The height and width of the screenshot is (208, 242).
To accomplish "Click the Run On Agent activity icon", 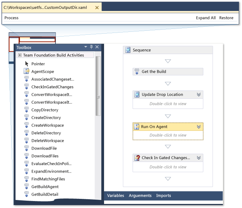I will [137, 126].
